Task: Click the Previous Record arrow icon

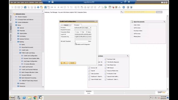Action: click(55, 7)
